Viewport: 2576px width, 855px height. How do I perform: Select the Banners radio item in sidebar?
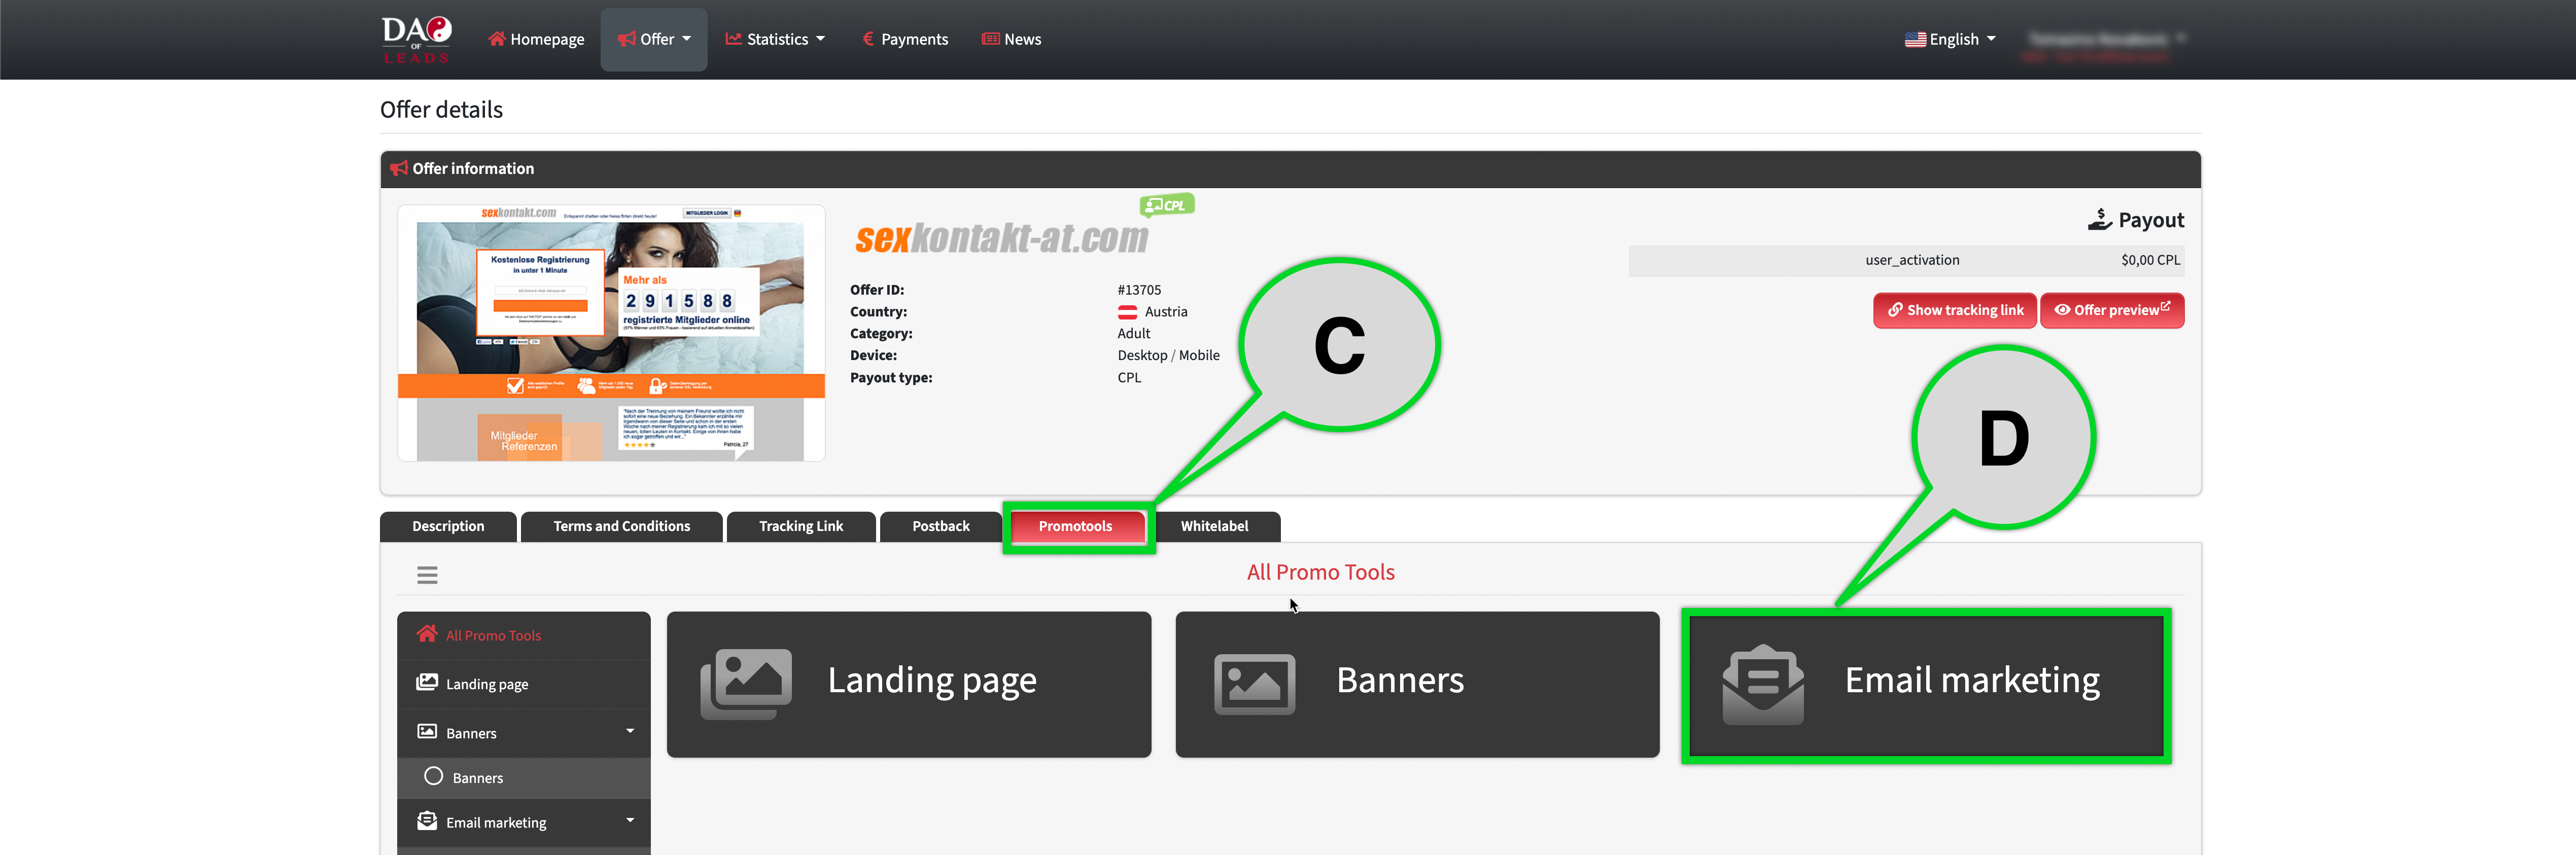click(x=434, y=777)
